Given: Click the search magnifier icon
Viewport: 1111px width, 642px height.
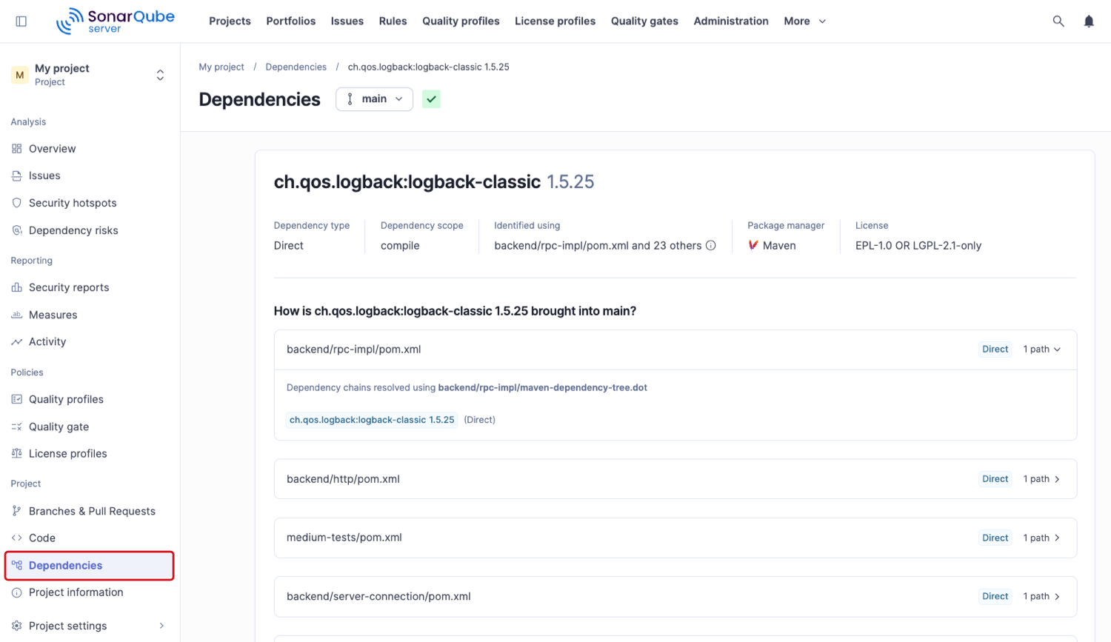Looking at the screenshot, I should click(1058, 21).
